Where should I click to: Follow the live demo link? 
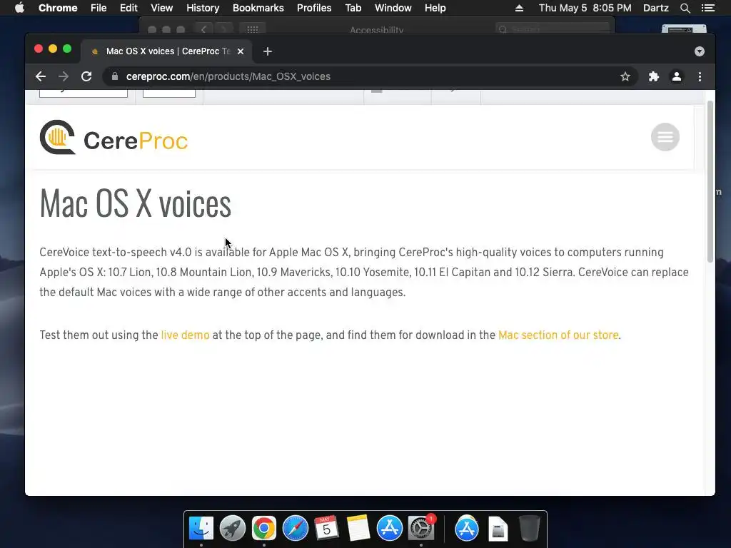185,335
